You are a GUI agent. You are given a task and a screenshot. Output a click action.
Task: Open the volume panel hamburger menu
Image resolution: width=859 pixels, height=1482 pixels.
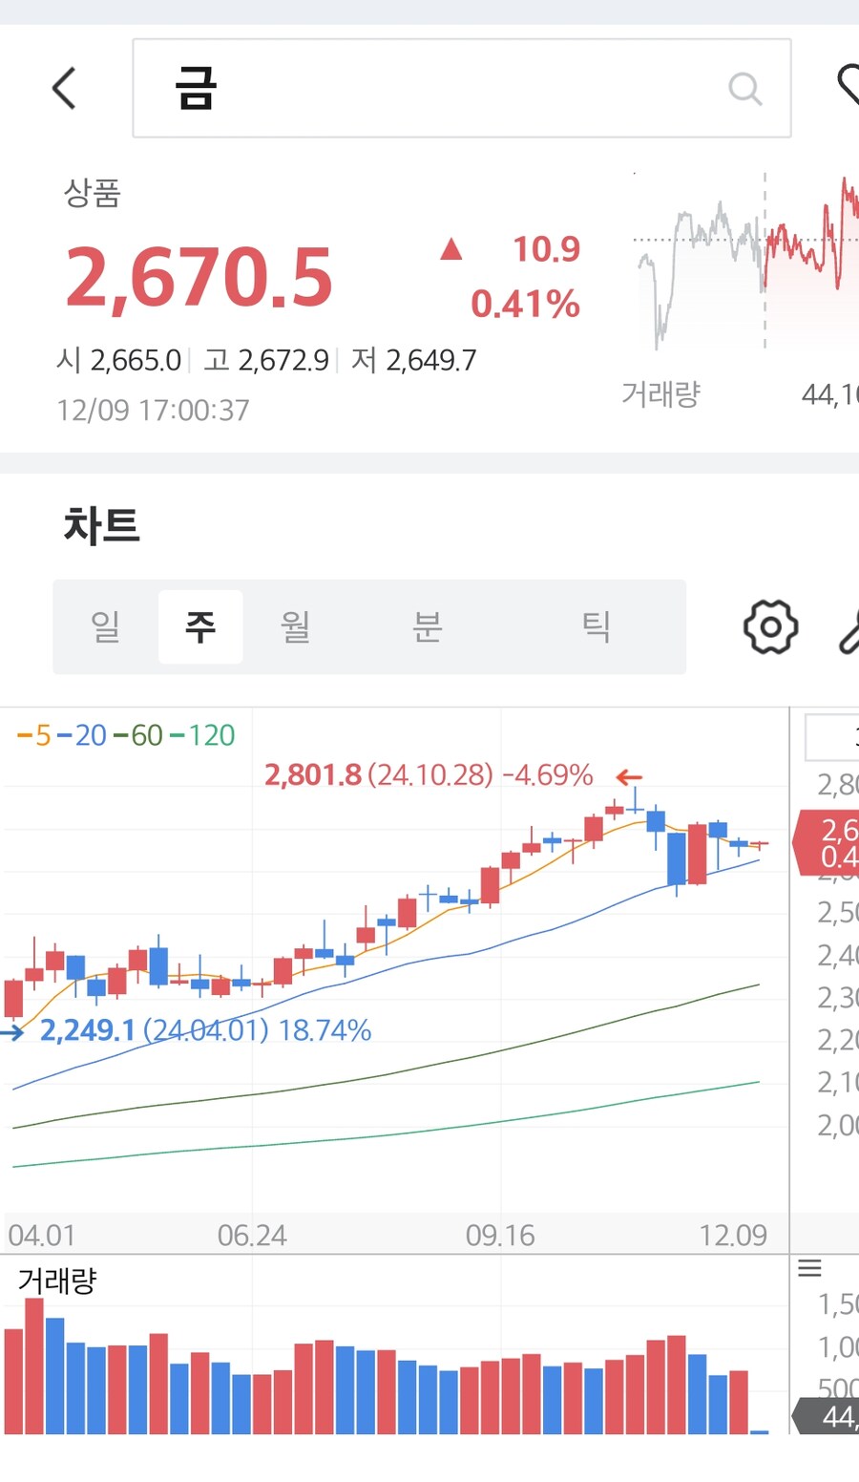click(809, 1267)
